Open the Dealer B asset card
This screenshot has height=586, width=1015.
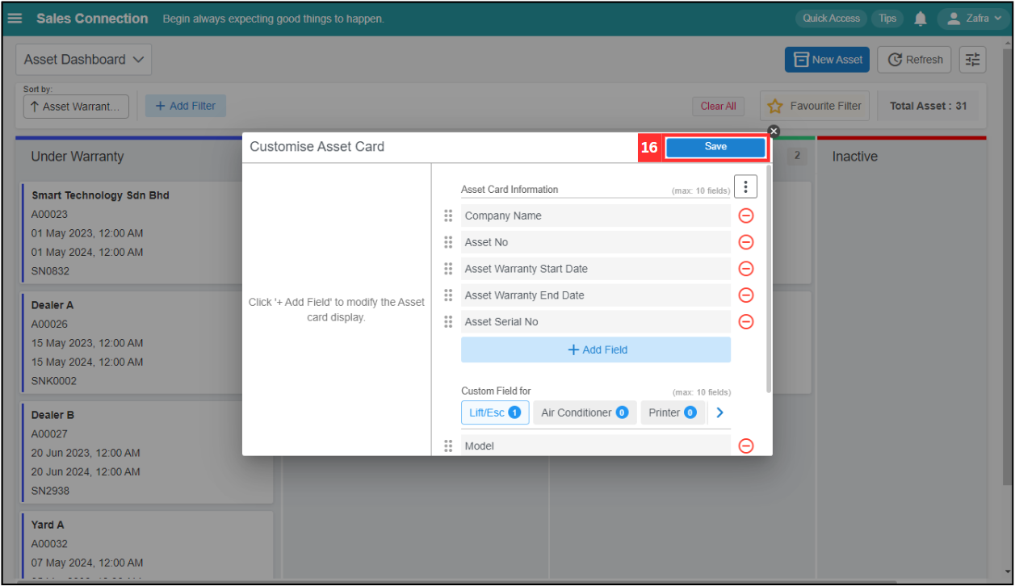click(147, 452)
